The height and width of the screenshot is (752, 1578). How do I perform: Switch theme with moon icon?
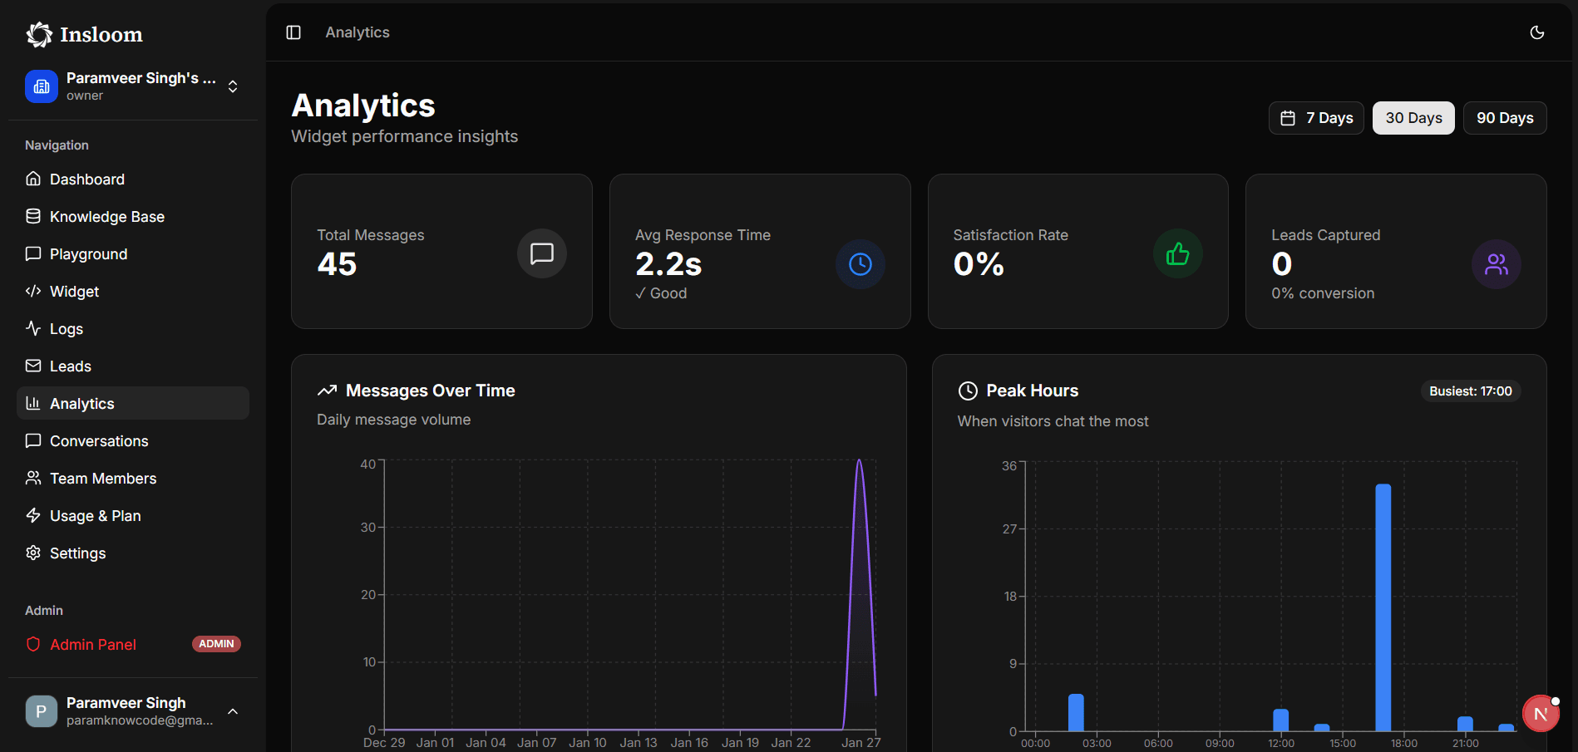(1536, 32)
